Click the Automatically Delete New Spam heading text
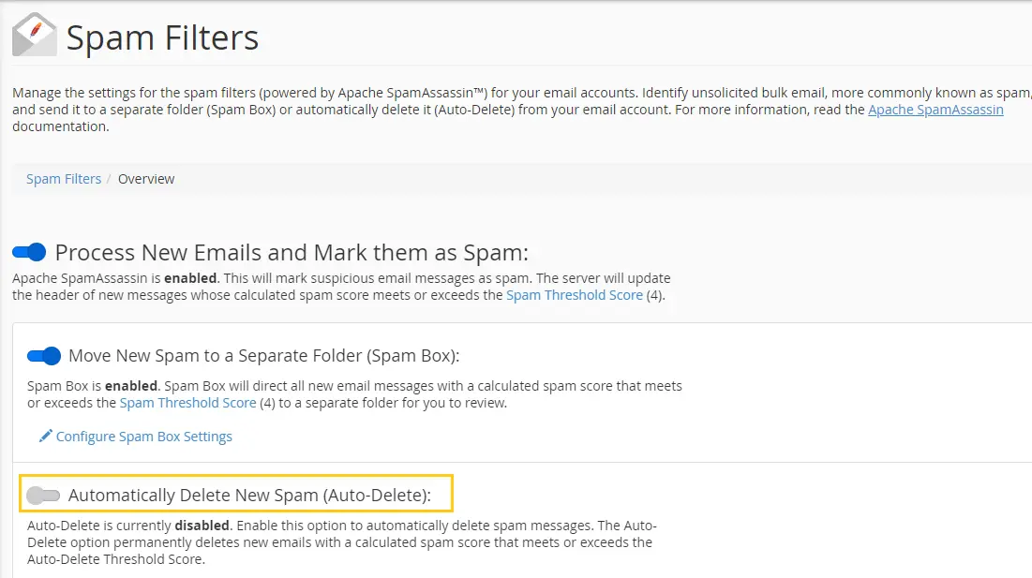This screenshot has height=578, width=1032. pyautogui.click(x=249, y=496)
